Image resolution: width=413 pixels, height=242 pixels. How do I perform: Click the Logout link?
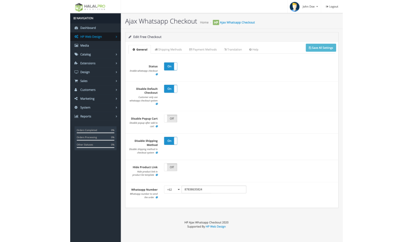pyautogui.click(x=332, y=7)
